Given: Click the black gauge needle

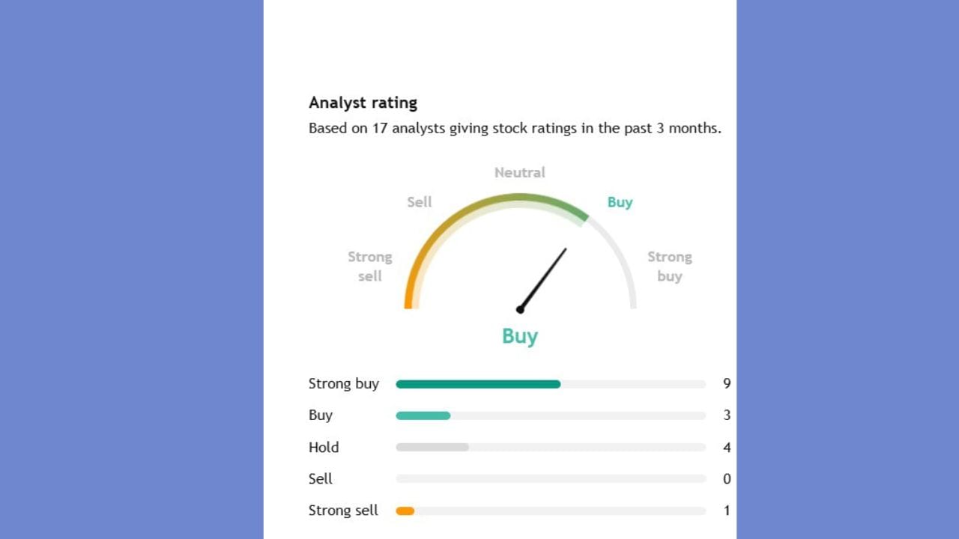Looking at the screenshot, I should [x=544, y=278].
